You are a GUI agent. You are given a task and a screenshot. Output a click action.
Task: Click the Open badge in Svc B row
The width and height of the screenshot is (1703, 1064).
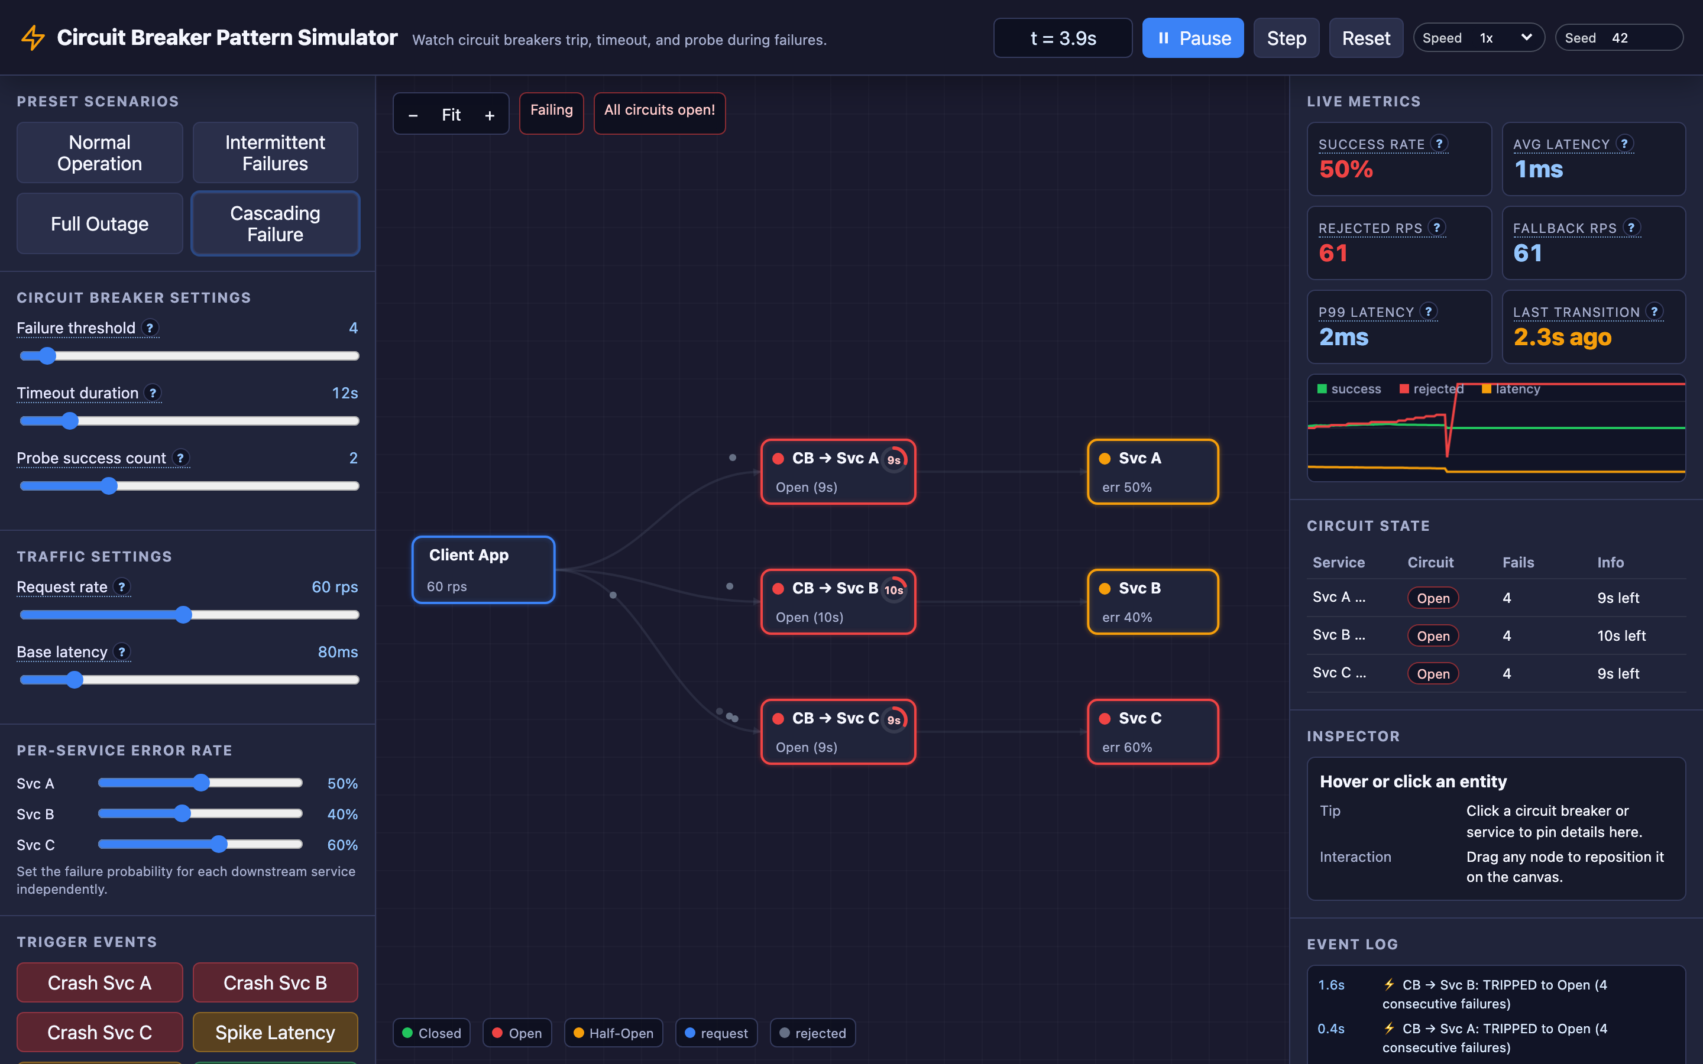click(1433, 635)
